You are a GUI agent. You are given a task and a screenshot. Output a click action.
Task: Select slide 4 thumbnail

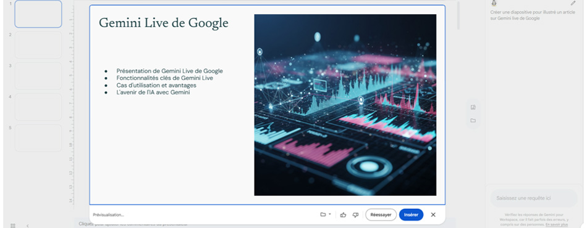38,107
